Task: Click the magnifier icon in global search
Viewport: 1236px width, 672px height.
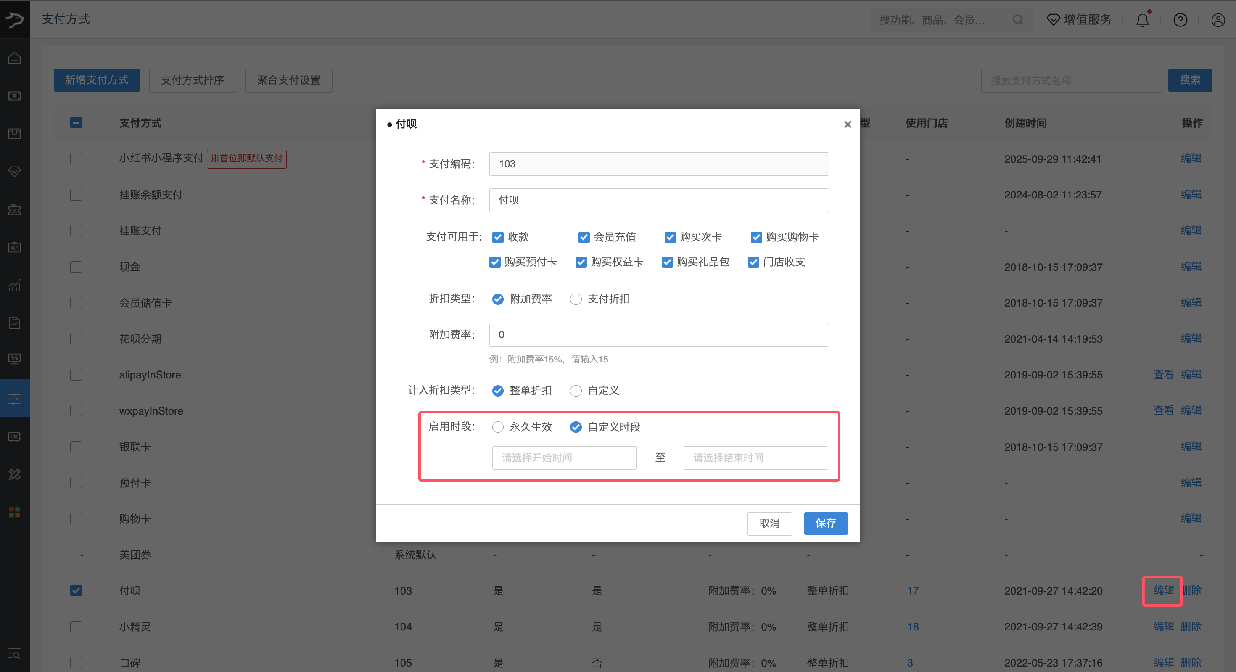Action: tap(1018, 20)
